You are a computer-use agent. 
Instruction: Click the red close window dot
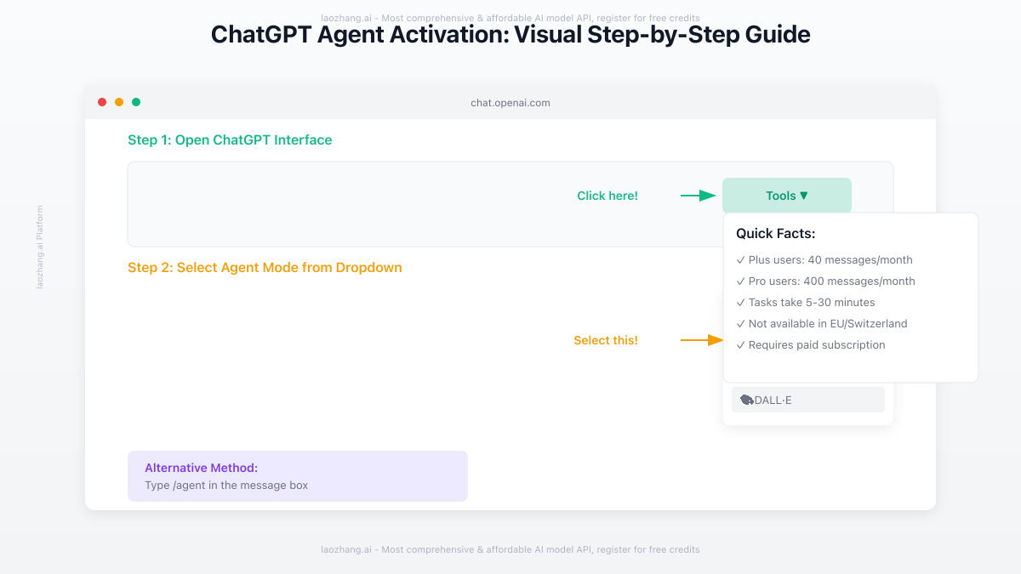(x=102, y=102)
